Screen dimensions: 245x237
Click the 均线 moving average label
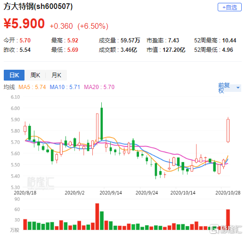[9, 87]
